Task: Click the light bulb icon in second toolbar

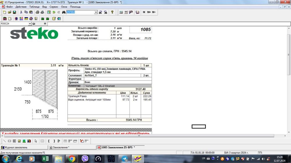Action: click(36, 19)
